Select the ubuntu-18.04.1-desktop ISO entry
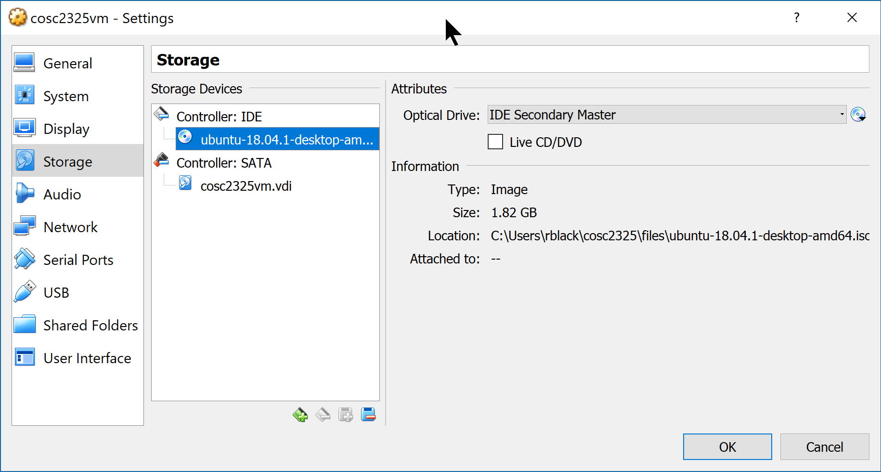Image resolution: width=881 pixels, height=472 pixels. pyautogui.click(x=278, y=140)
